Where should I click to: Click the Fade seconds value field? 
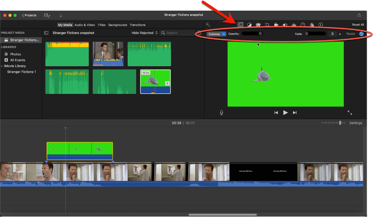tap(332, 34)
